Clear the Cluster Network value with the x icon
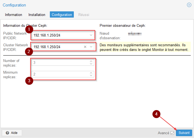The width and height of the screenshot is (194, 138). point(85,47)
